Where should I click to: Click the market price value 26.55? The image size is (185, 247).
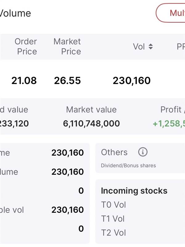tap(67, 81)
